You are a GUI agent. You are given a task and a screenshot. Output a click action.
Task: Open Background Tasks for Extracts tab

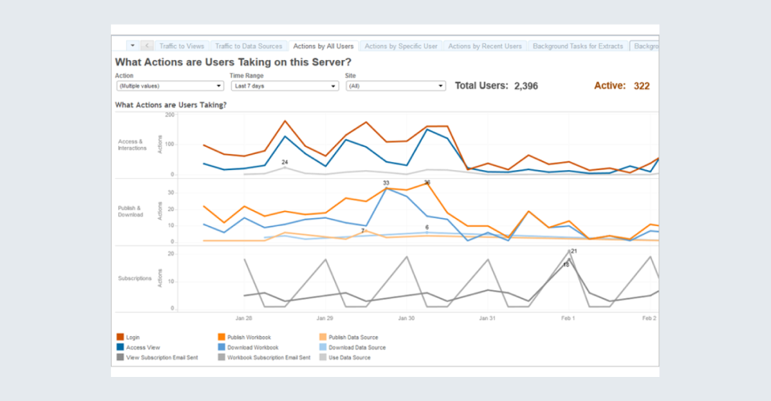coord(577,47)
